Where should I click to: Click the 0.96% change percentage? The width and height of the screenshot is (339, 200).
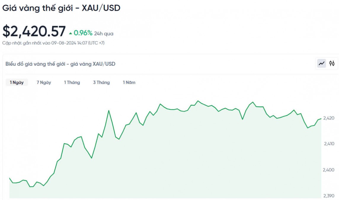coord(83,33)
